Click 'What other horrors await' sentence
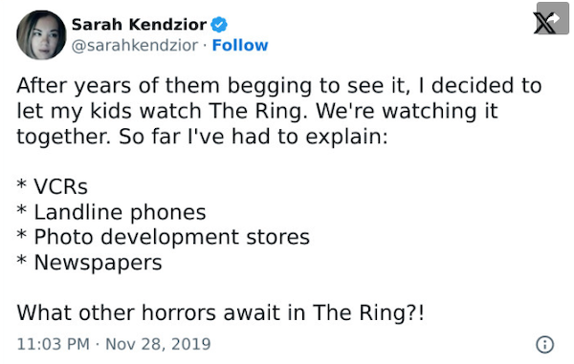This screenshot has height=364, width=574. pyautogui.click(x=221, y=313)
